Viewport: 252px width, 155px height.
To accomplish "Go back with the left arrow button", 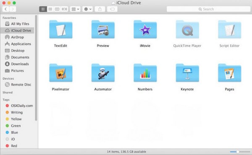I will (6, 9).
